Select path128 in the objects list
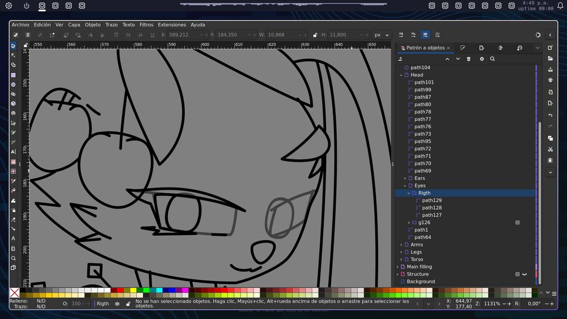 point(466,208)
